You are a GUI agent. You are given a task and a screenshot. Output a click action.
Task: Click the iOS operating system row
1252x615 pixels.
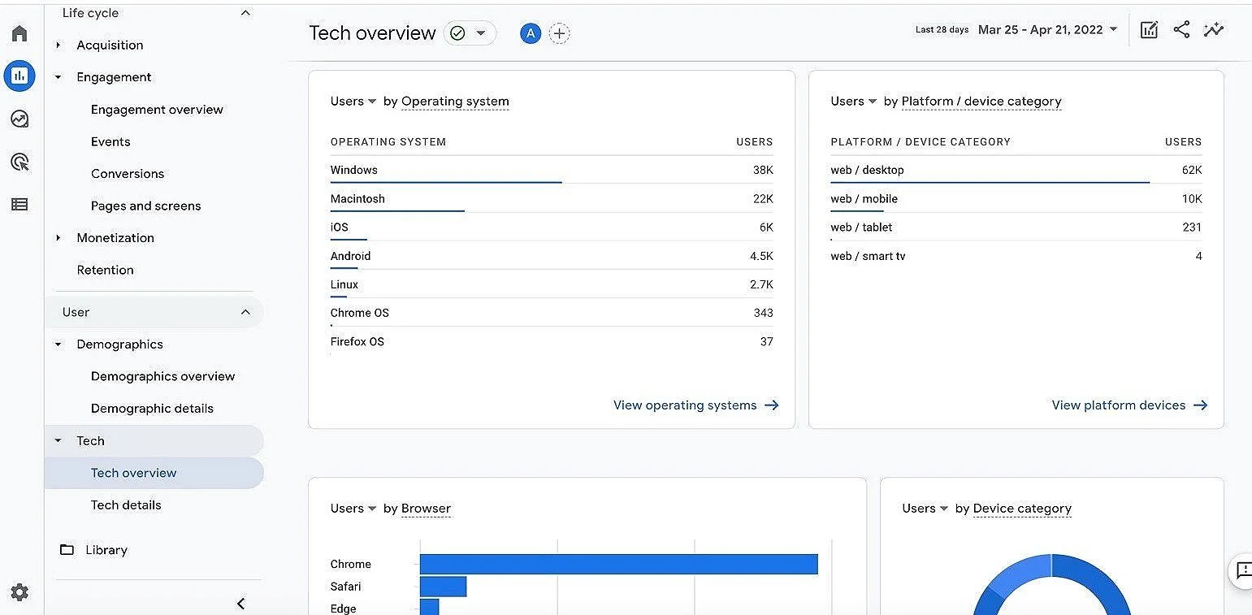coord(552,227)
